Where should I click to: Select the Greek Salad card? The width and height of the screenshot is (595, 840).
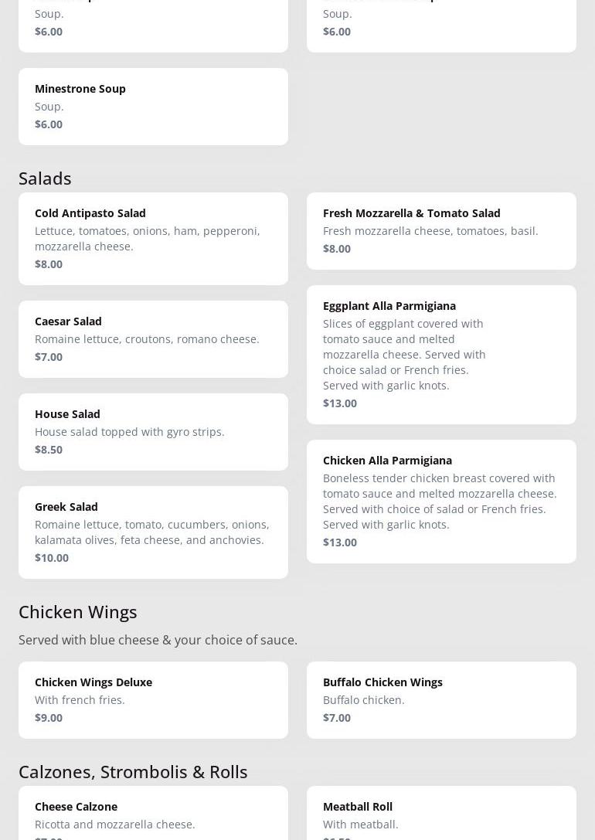(153, 532)
